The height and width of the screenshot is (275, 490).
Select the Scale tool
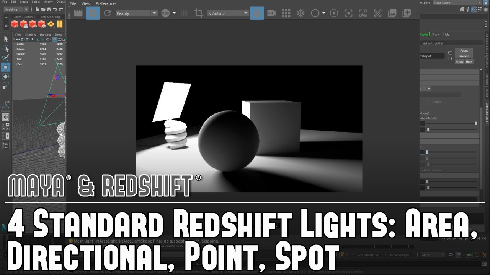tap(6, 86)
